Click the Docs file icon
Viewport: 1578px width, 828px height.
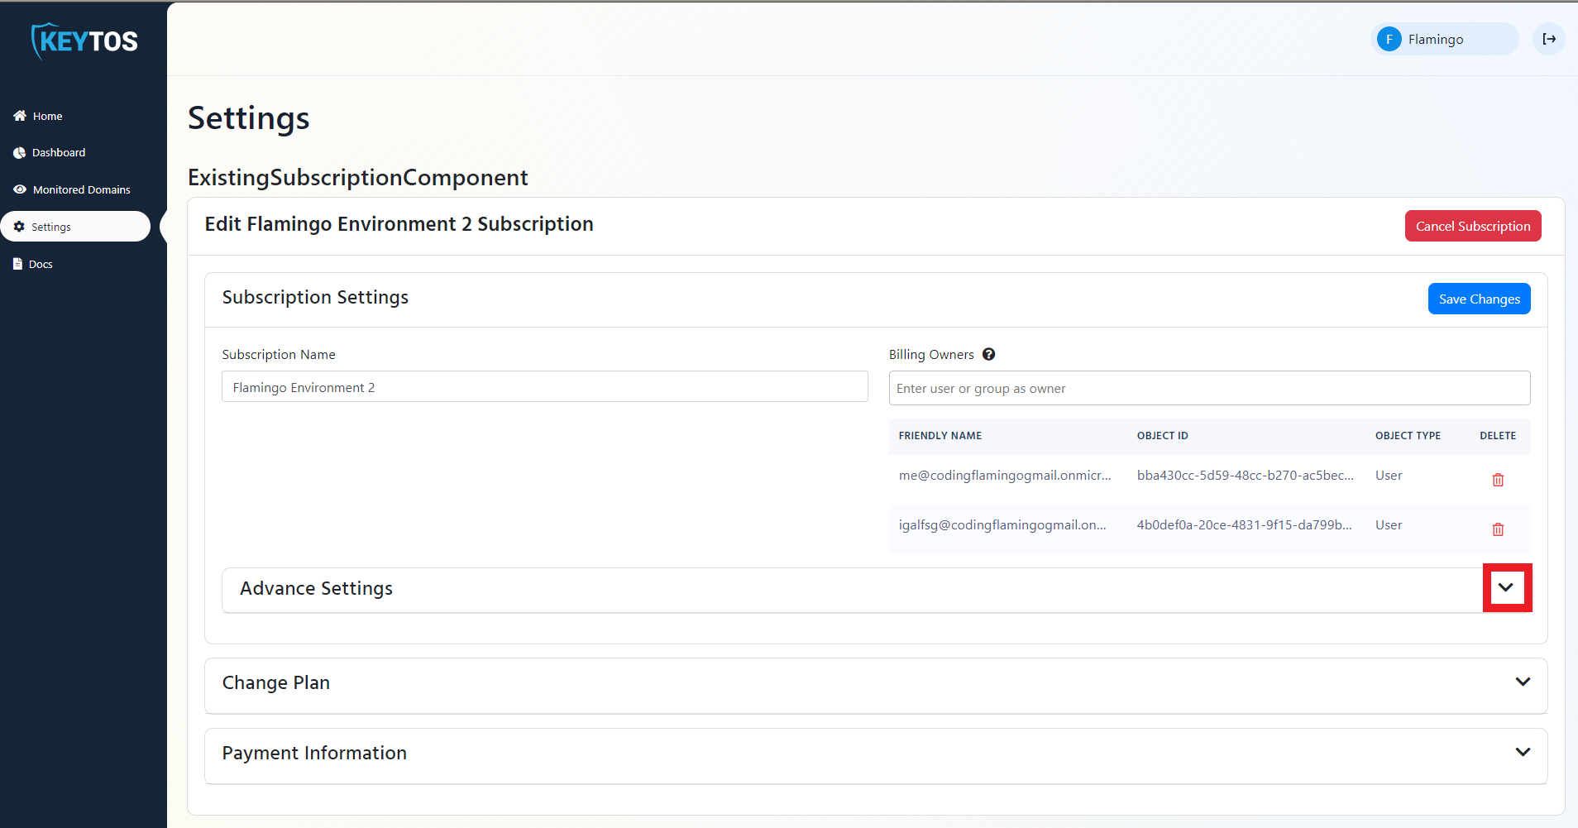coord(17,264)
